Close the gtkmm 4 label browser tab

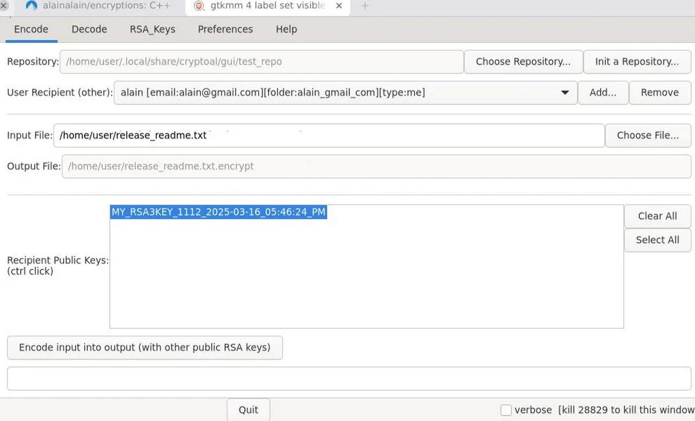click(339, 5)
